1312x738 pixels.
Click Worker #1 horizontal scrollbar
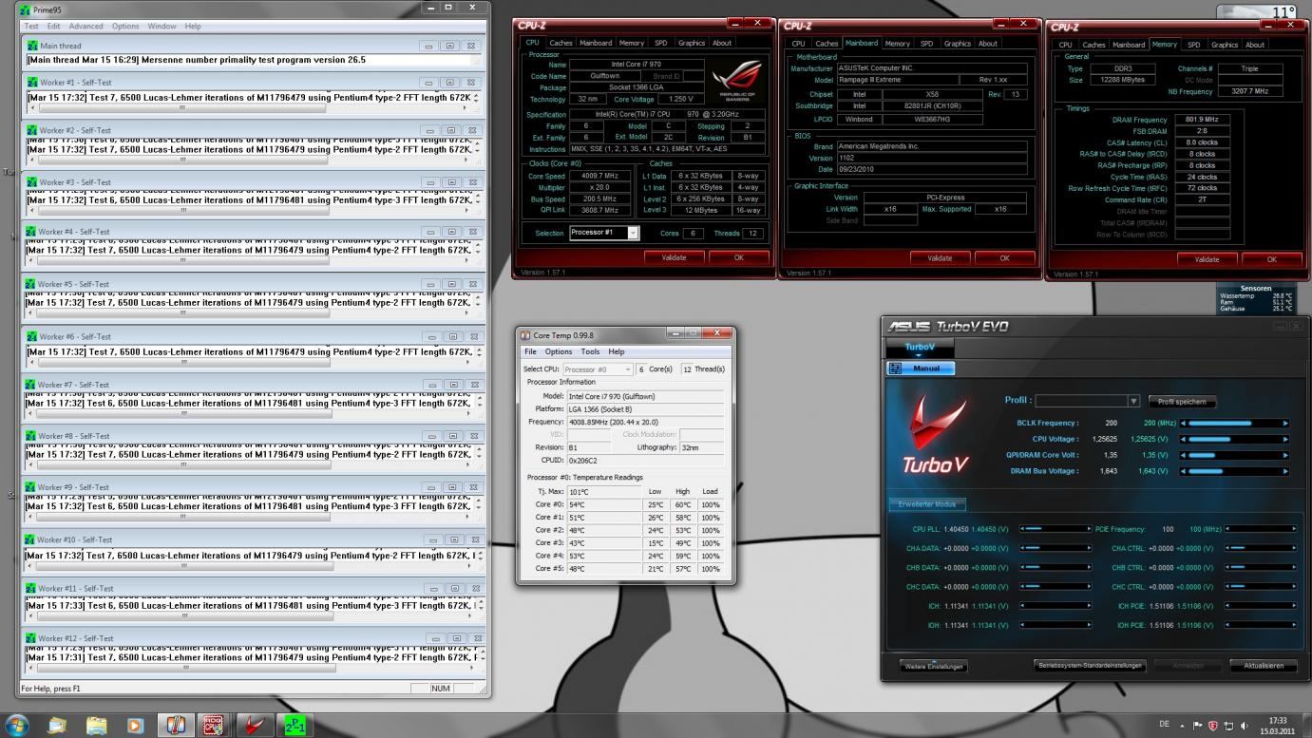tap(251, 108)
